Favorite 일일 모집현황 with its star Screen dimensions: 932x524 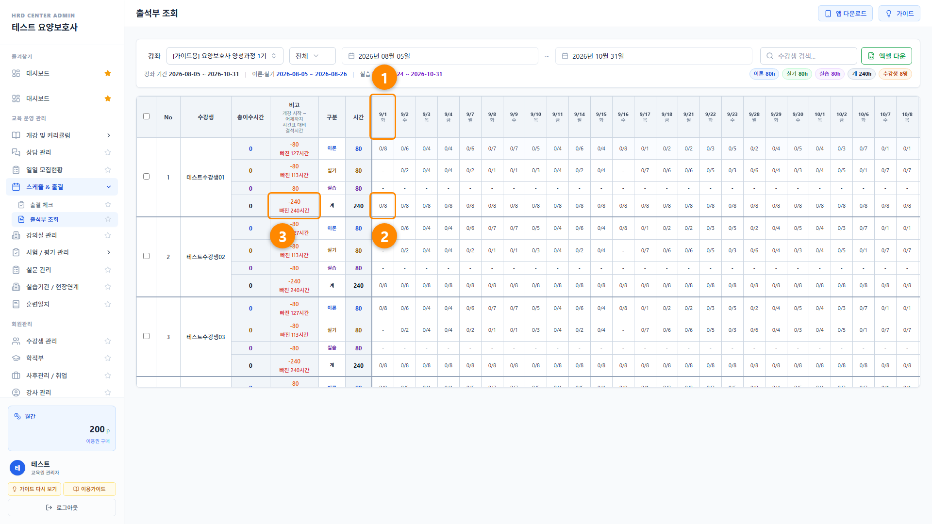[x=108, y=170]
